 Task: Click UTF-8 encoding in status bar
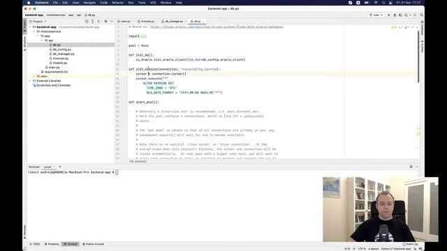(x=362, y=249)
